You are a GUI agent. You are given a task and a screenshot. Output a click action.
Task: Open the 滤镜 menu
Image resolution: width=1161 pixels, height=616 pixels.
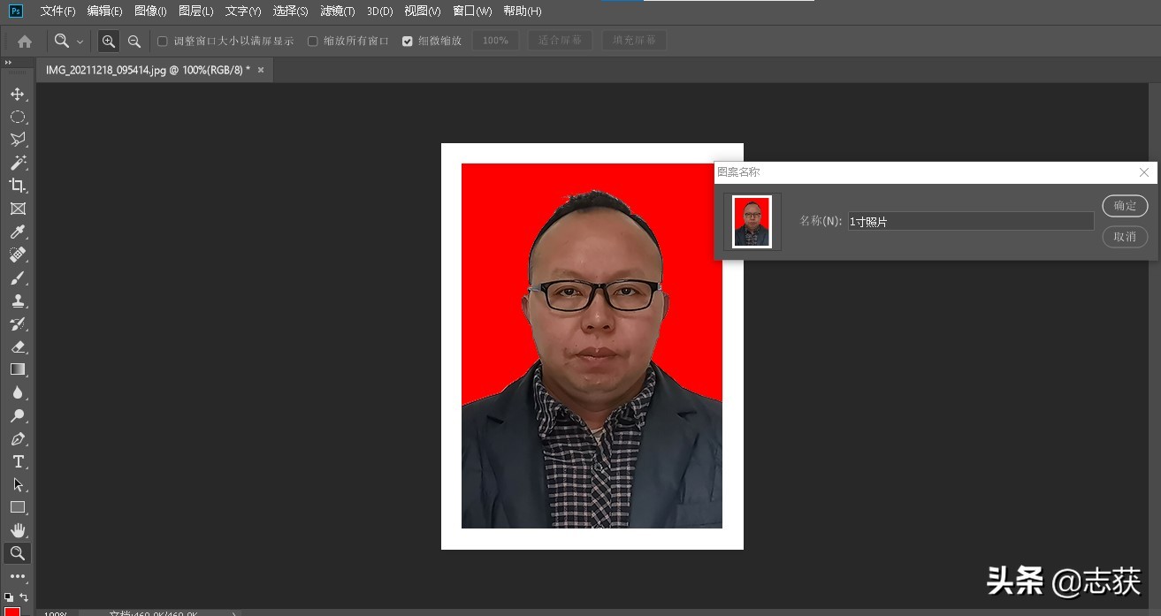337,11
